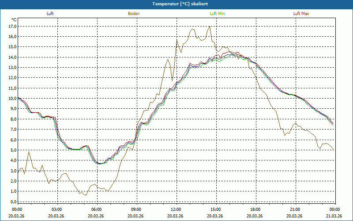The width and height of the screenshot is (353, 221).
Task: Click the °C unit label above y-axis
Action: click(x=14, y=20)
